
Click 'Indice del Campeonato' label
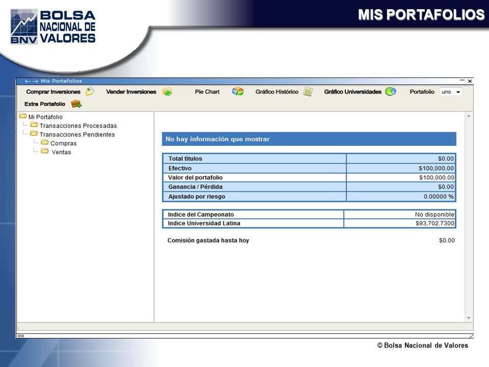(x=201, y=215)
